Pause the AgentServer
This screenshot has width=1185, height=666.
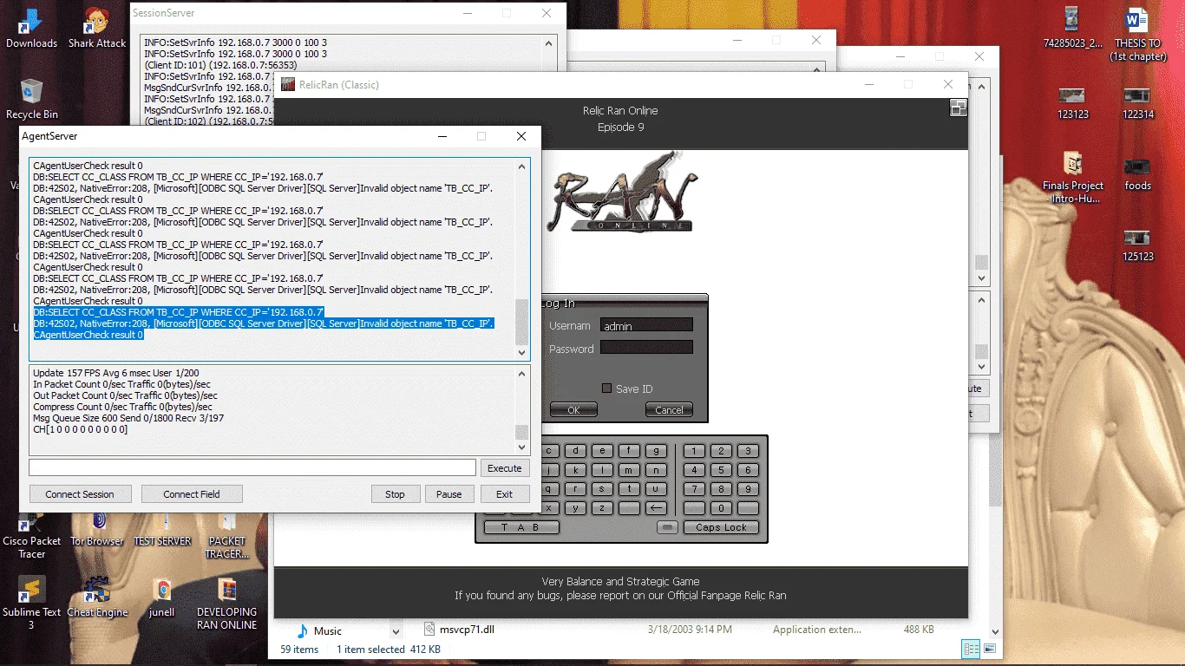[x=449, y=494]
